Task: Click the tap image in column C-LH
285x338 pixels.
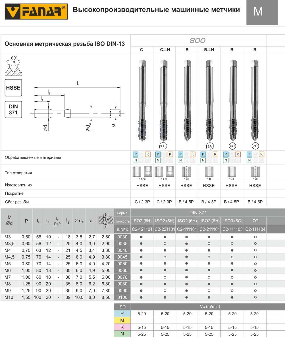Action: coord(164,100)
